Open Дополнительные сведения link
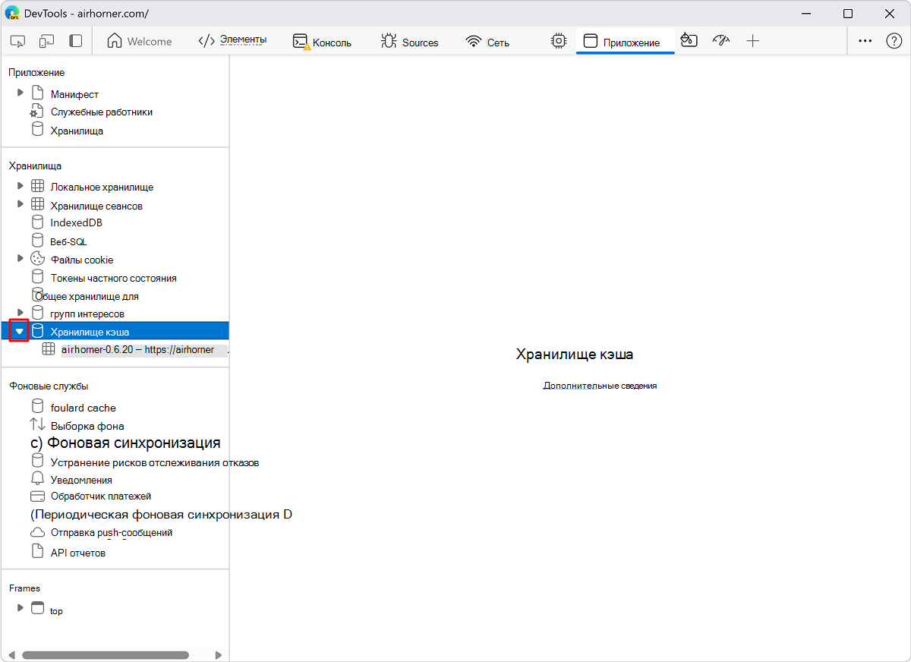The width and height of the screenshot is (911, 662). (x=600, y=386)
